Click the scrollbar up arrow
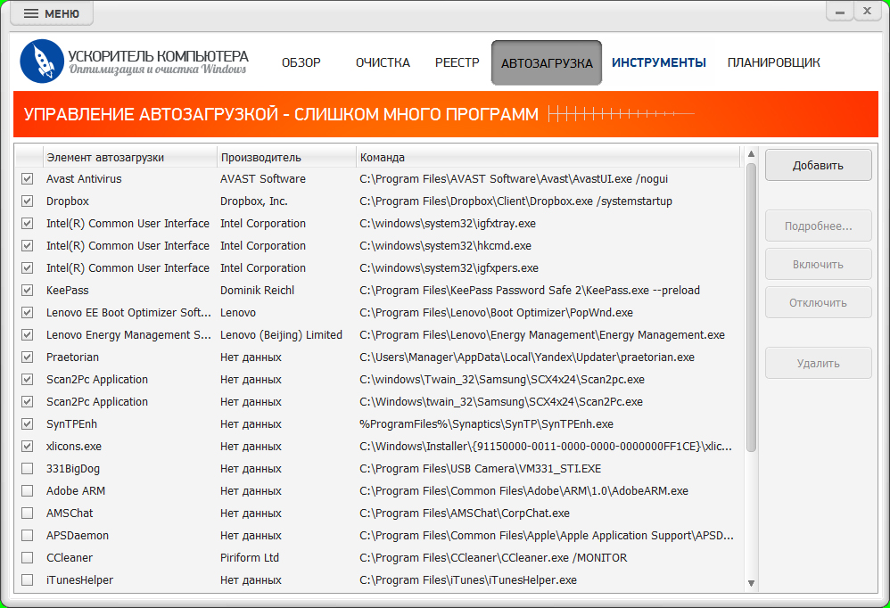 [x=751, y=153]
